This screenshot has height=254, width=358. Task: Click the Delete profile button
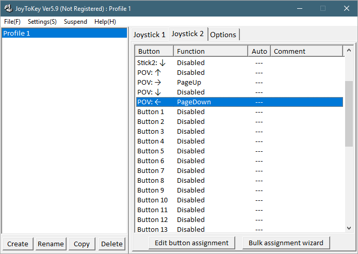112,244
